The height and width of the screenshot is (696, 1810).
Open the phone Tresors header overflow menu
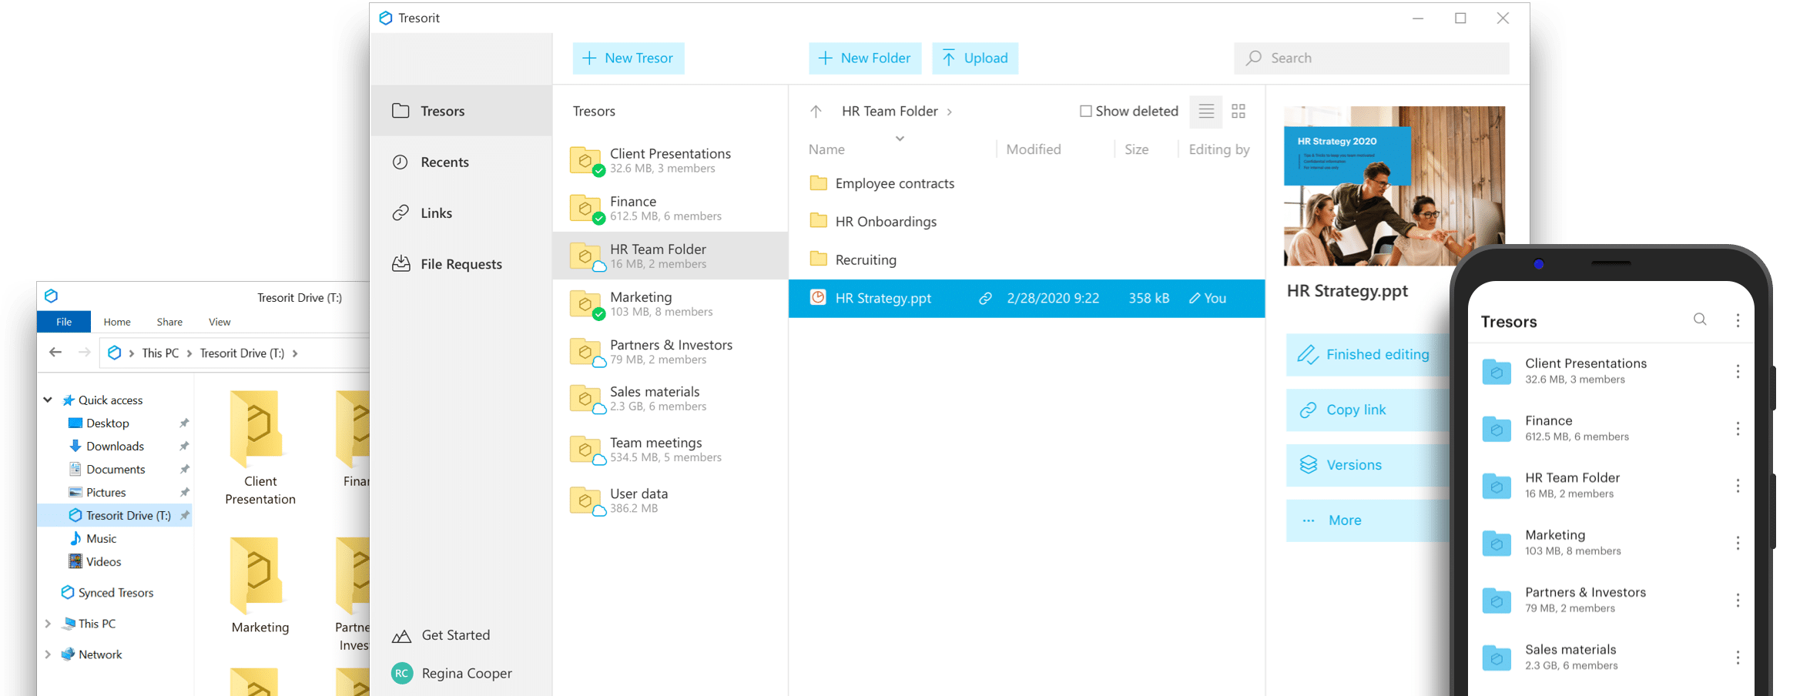[1738, 320]
